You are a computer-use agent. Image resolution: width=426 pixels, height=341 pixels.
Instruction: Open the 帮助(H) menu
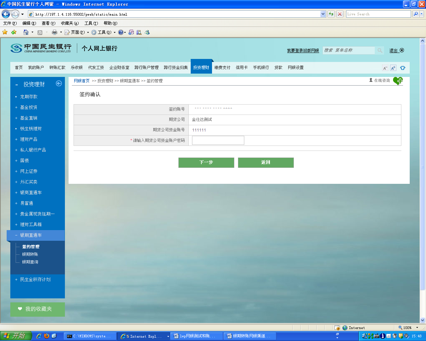point(110,23)
